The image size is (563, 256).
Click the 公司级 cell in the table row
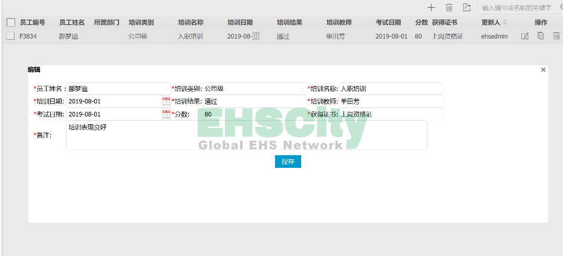138,36
